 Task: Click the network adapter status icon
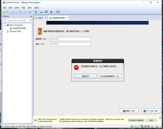tap(142, 126)
